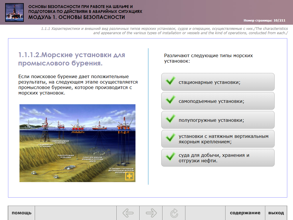Click the page number indicator 10/211
Image resolution: width=293 pixels, height=220 pixels.
click(x=264, y=21)
